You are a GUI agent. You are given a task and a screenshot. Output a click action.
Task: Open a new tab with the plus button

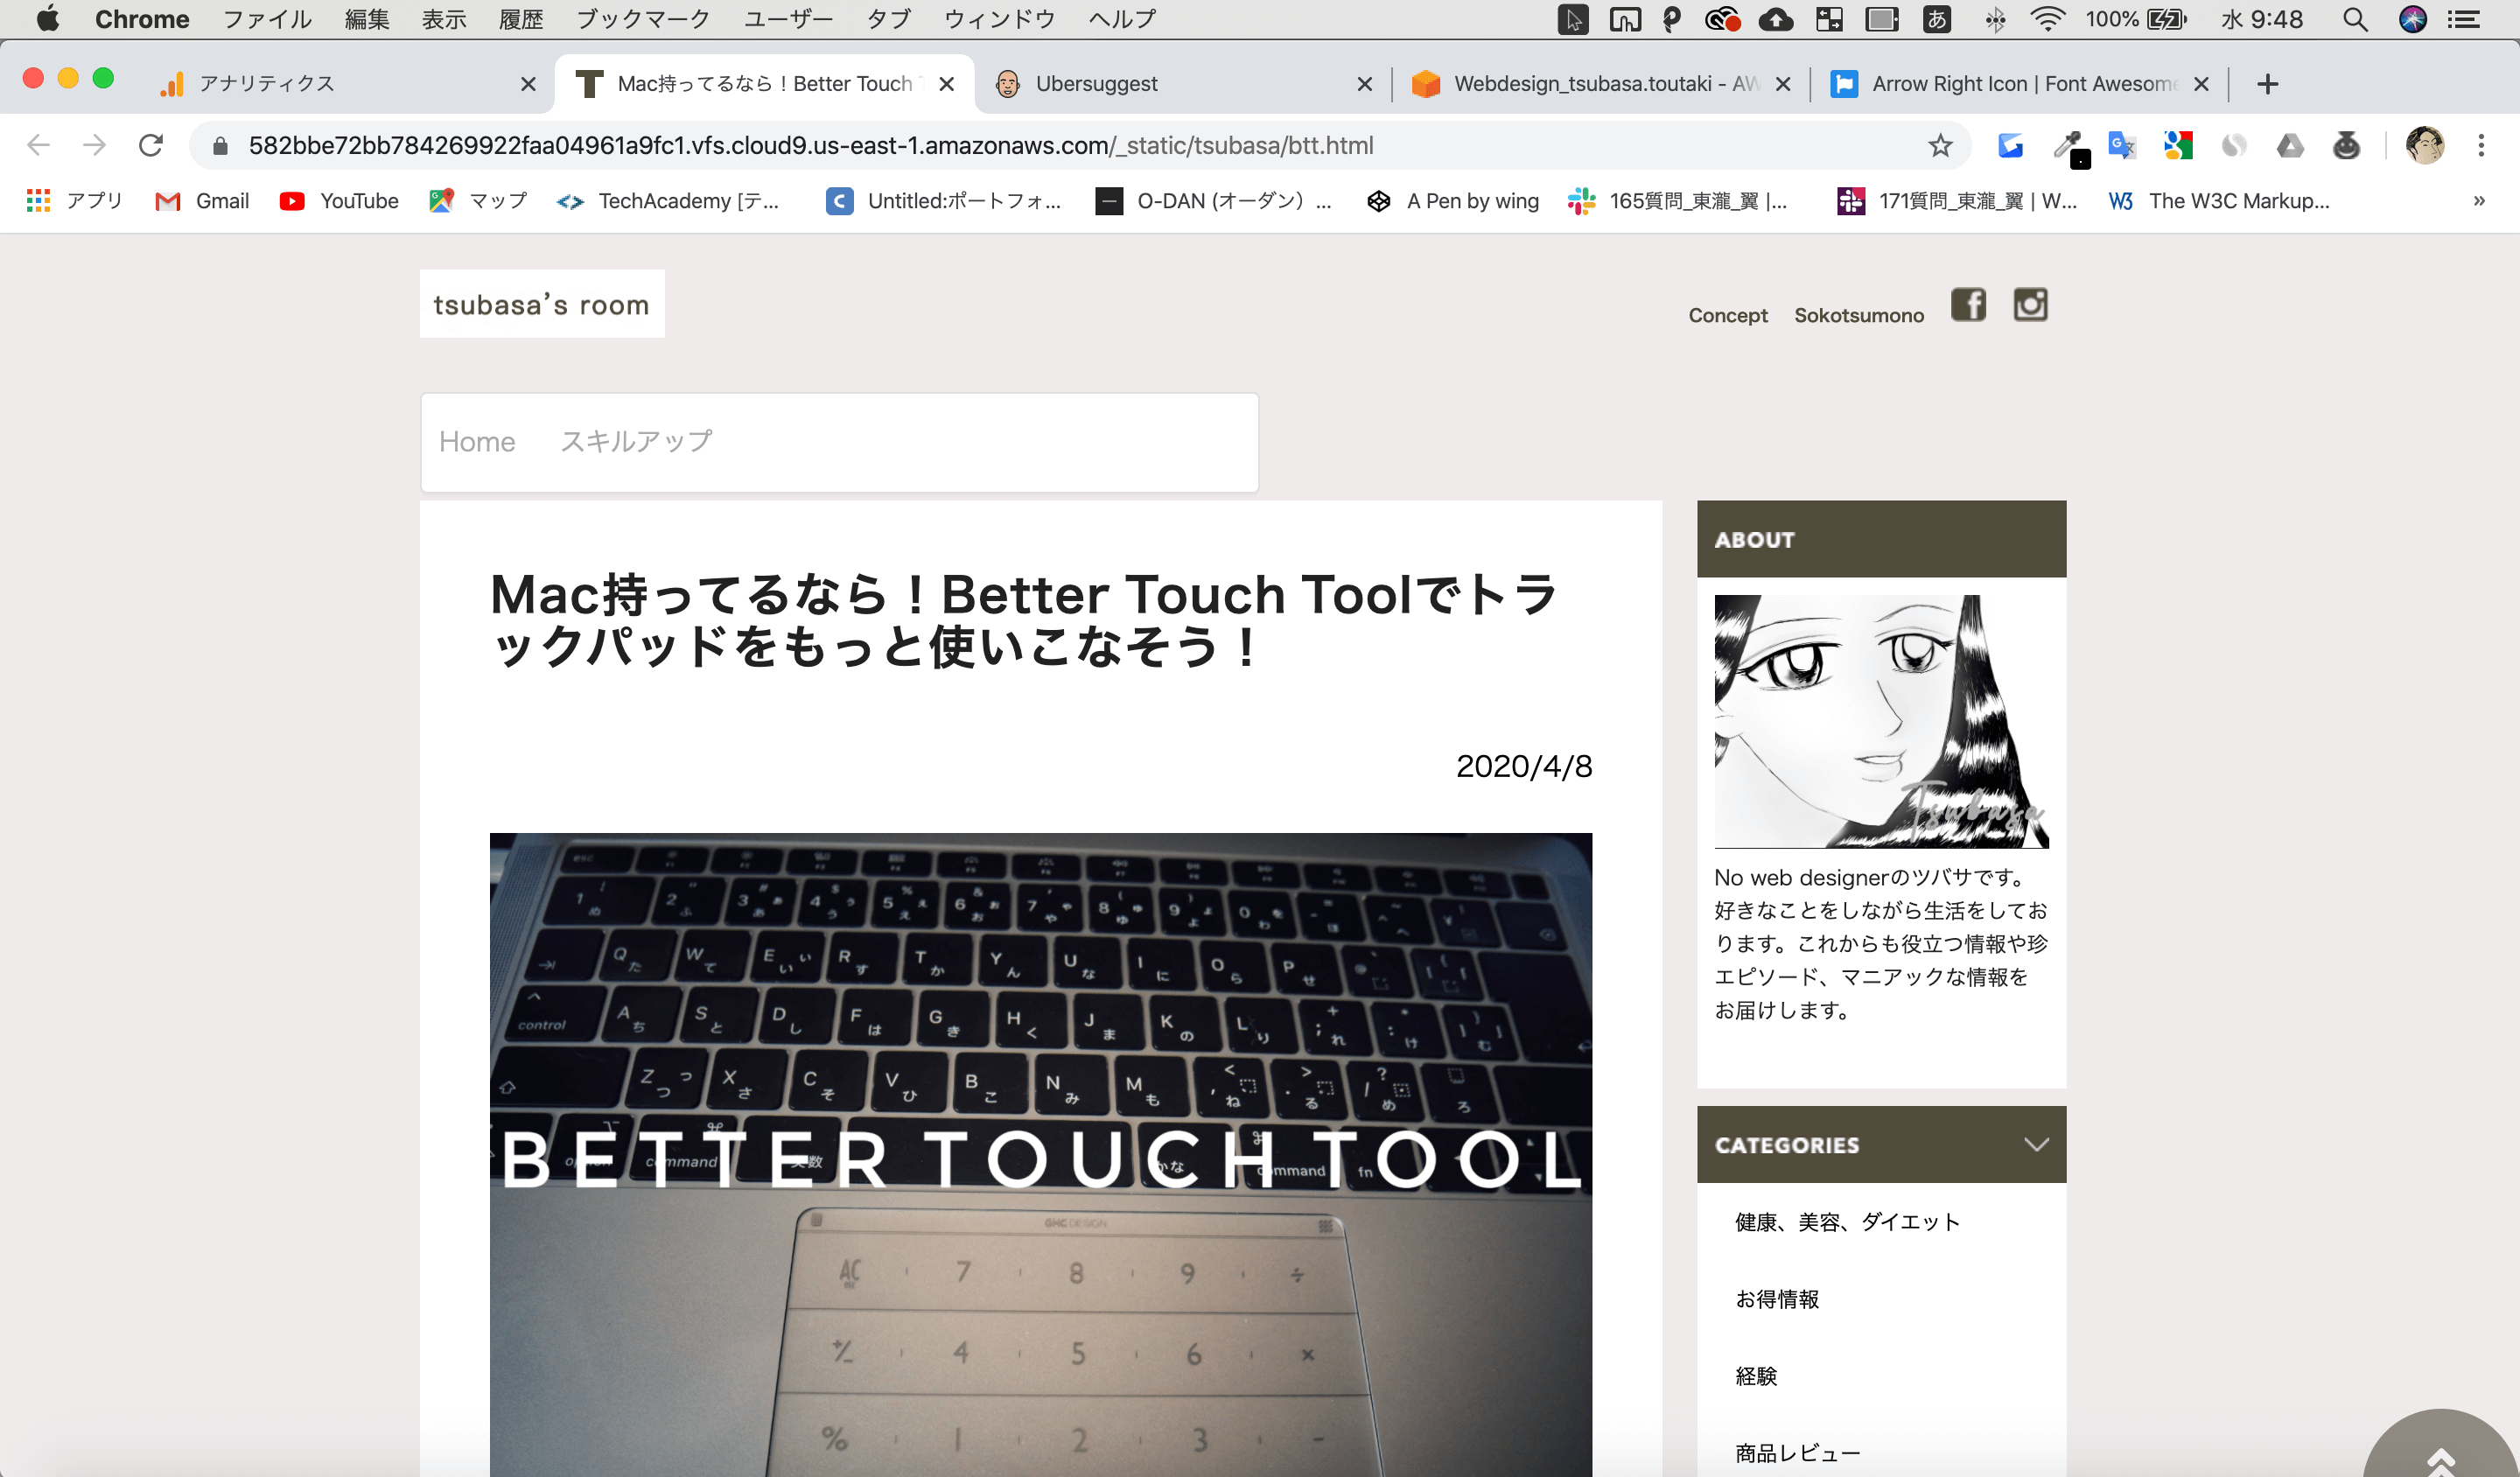pyautogui.click(x=2267, y=84)
